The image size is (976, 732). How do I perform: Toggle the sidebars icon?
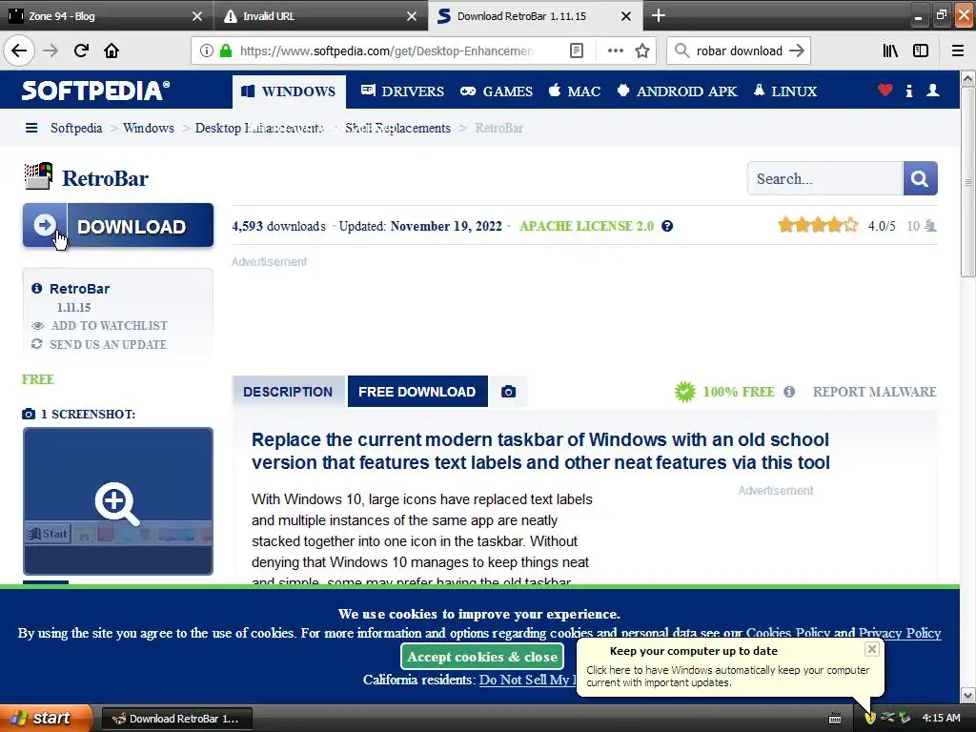(921, 51)
